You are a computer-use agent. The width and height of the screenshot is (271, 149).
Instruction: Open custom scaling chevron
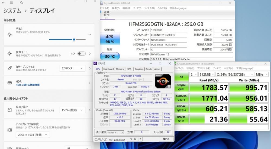point(90,110)
